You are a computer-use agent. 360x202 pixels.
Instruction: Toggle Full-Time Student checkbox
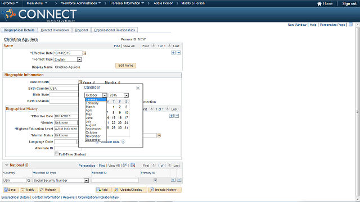(56, 154)
